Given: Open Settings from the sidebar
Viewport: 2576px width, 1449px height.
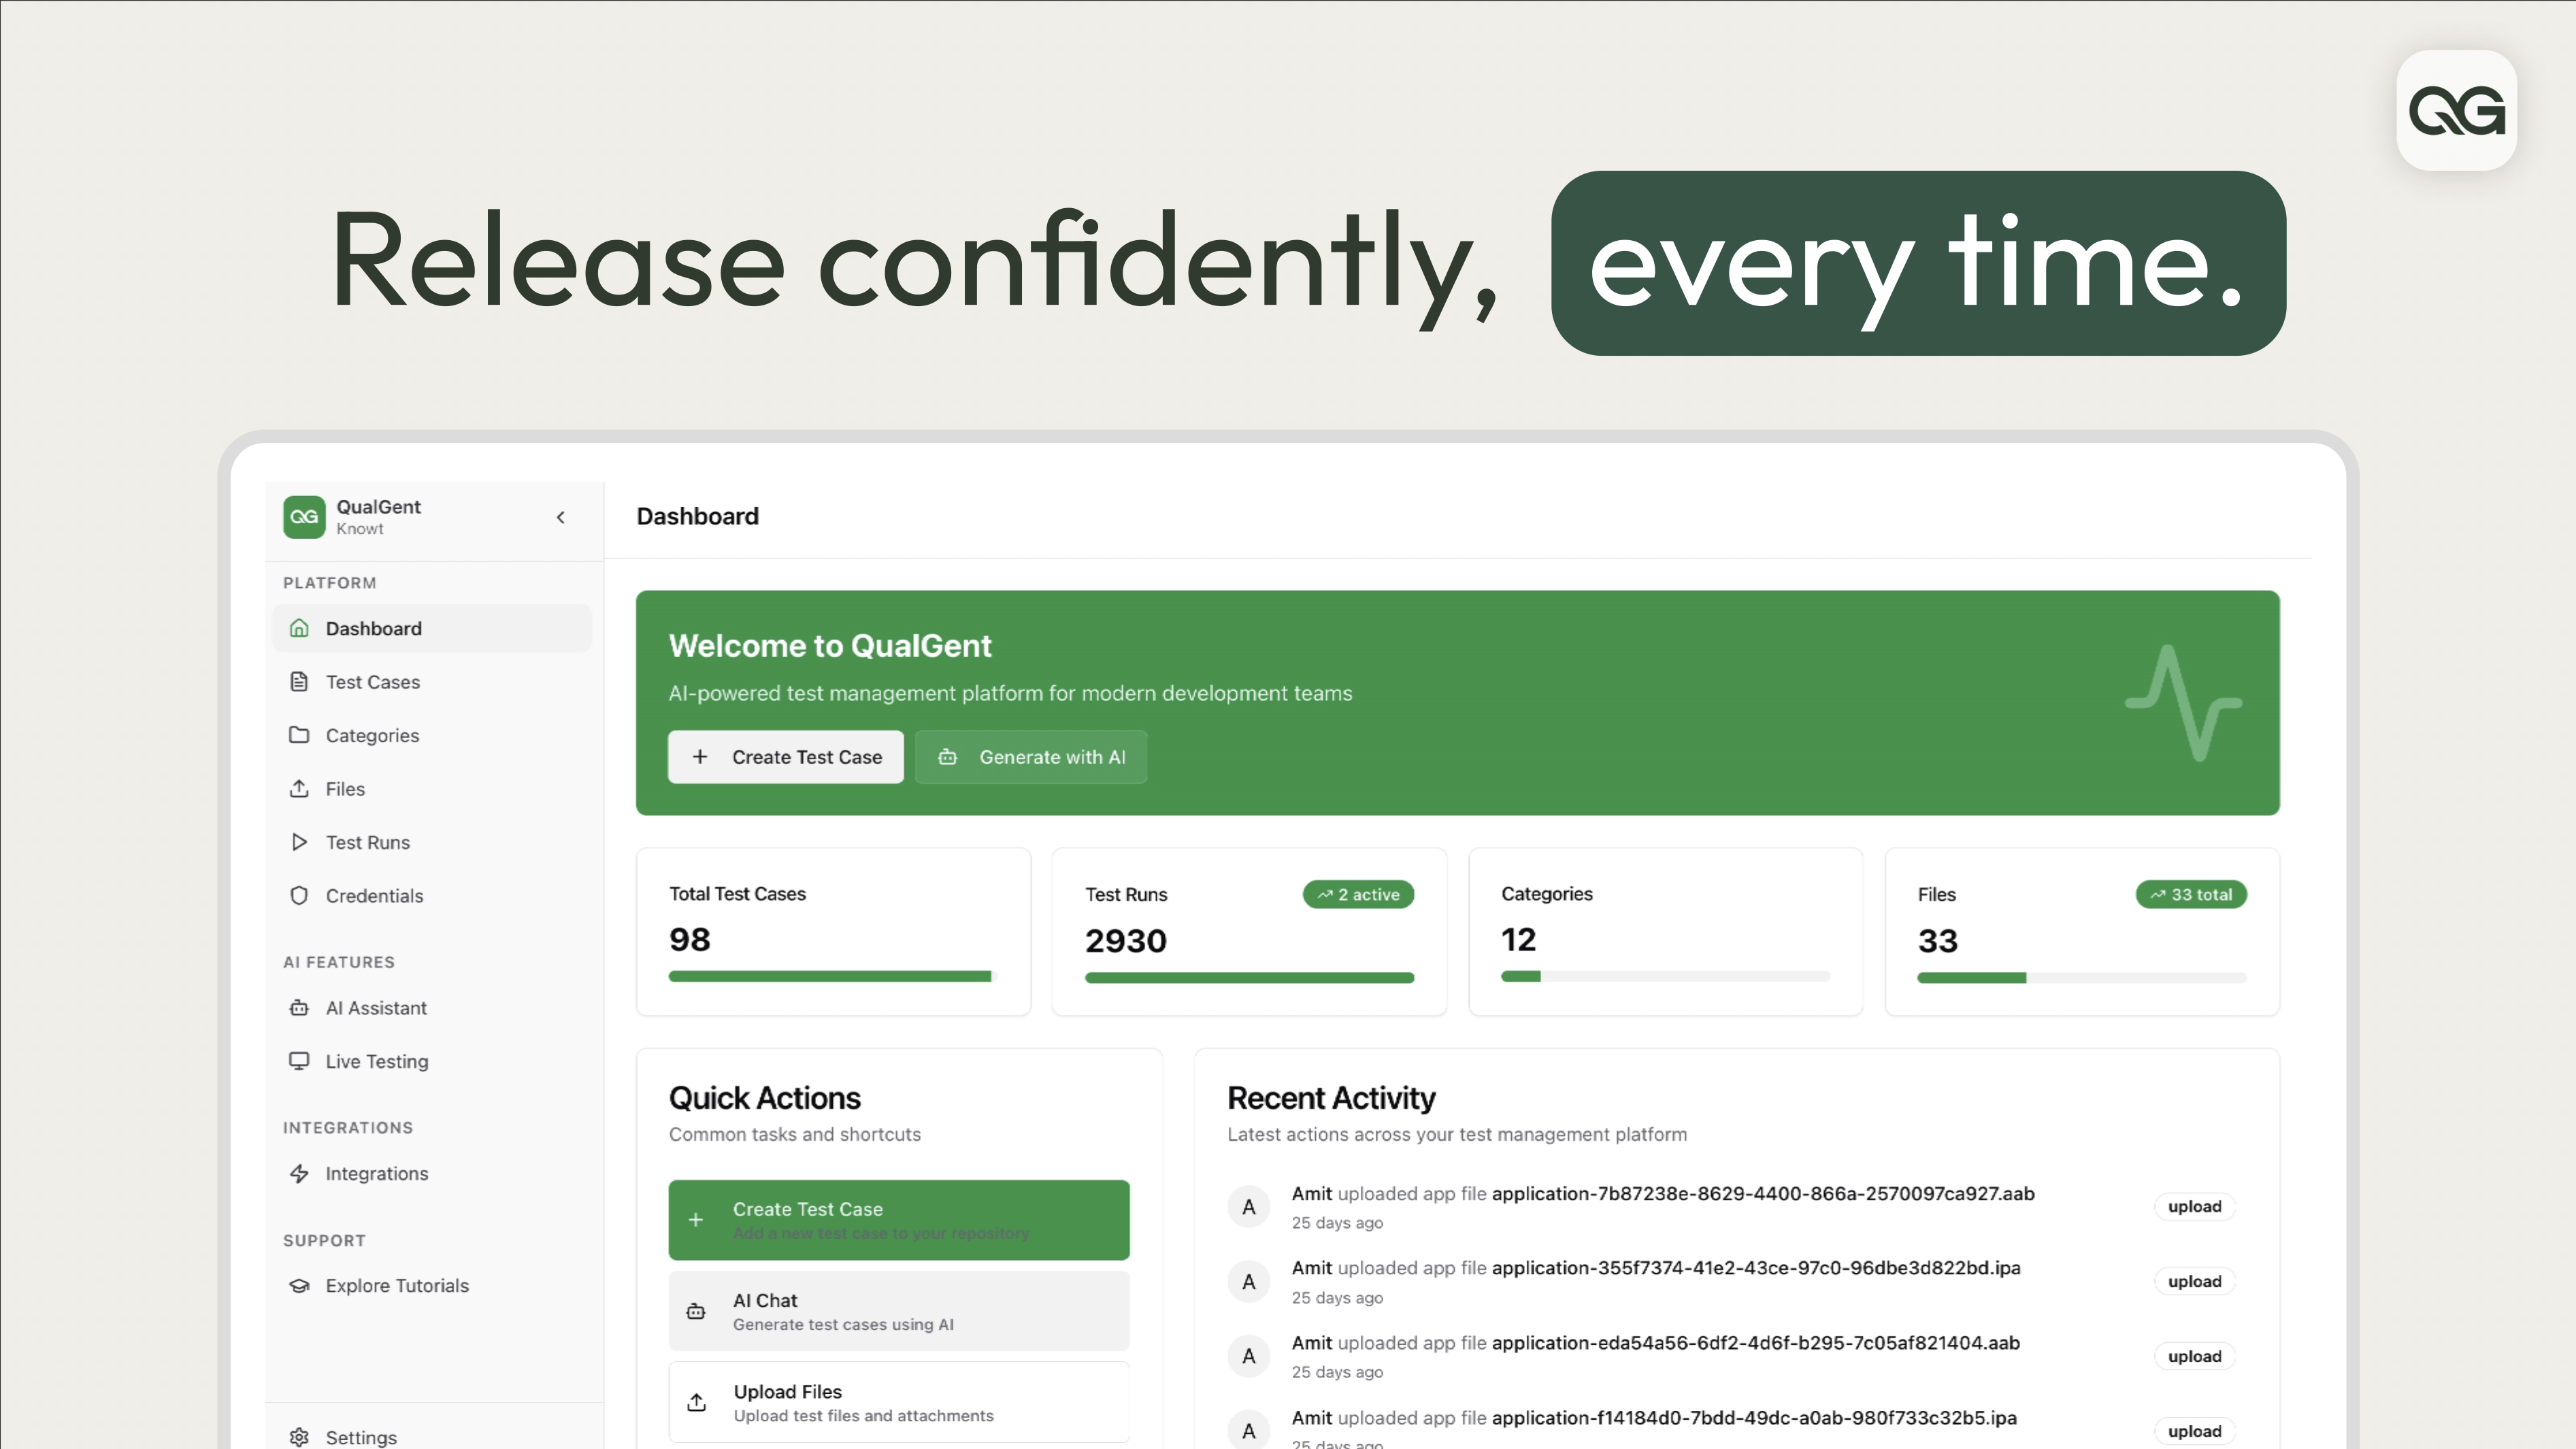Looking at the screenshot, I should 360,1437.
